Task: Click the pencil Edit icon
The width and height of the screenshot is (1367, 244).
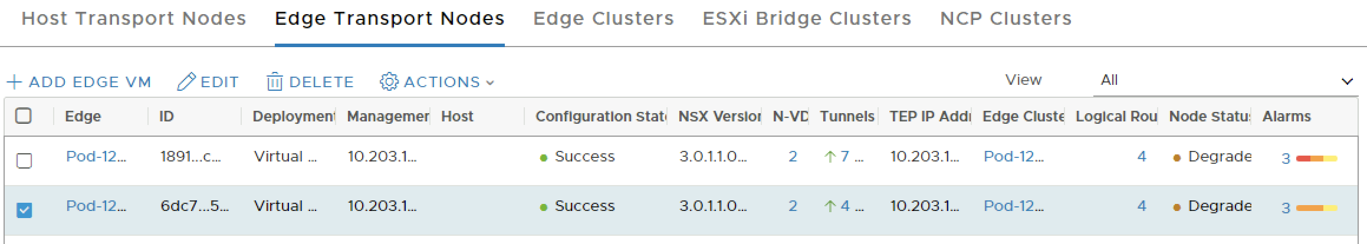Action: [x=186, y=82]
